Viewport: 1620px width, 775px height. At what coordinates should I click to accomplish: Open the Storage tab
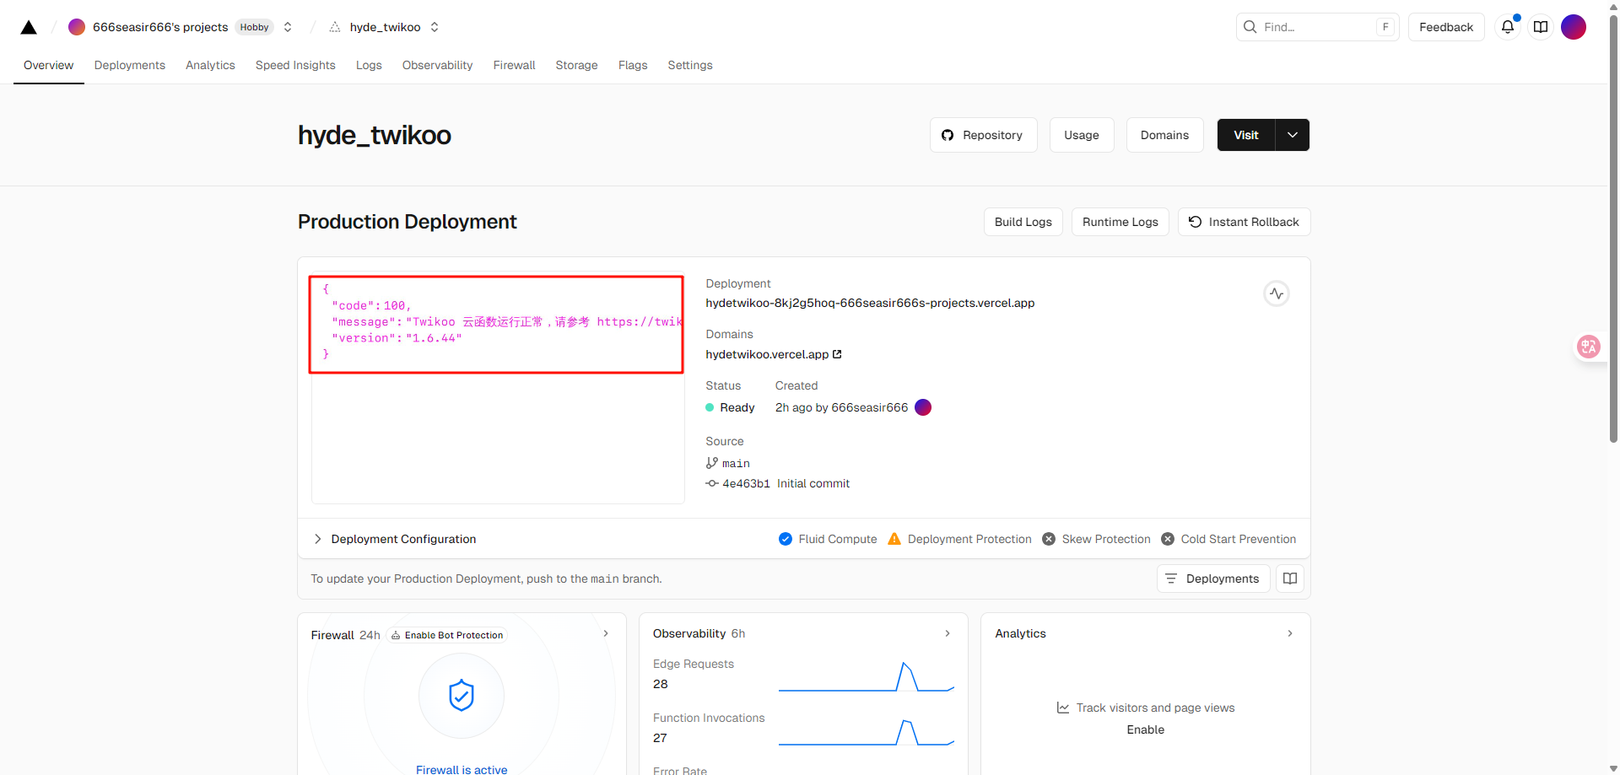coord(576,65)
